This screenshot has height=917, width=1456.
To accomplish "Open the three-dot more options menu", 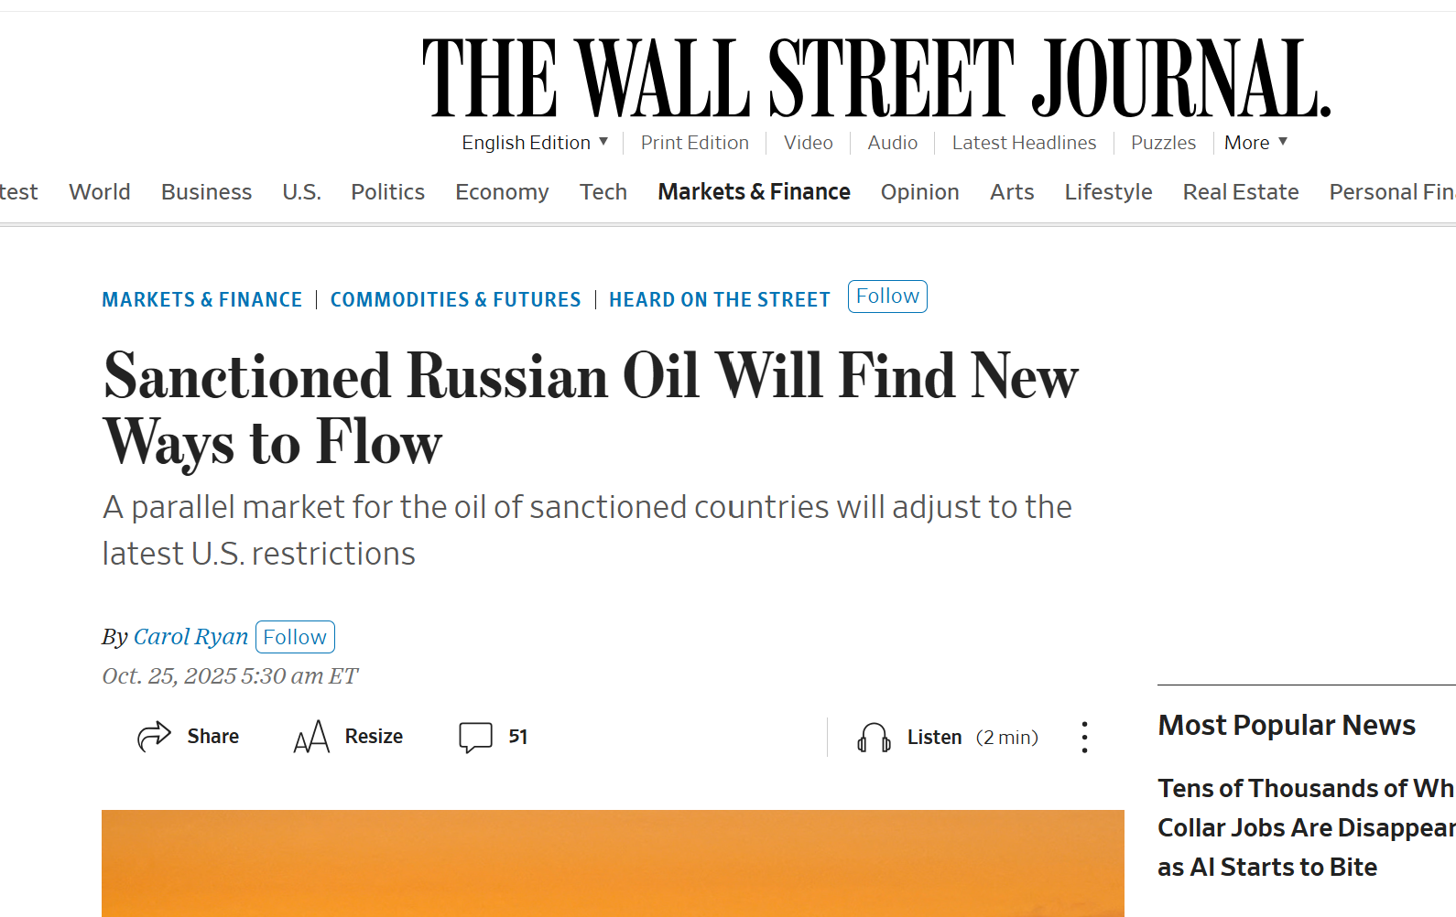I will click(1084, 738).
